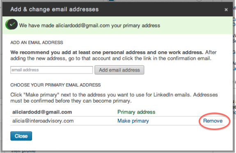
Task: Click the ADD AN EMAIL ADDRESS heading
Action: click(37, 43)
